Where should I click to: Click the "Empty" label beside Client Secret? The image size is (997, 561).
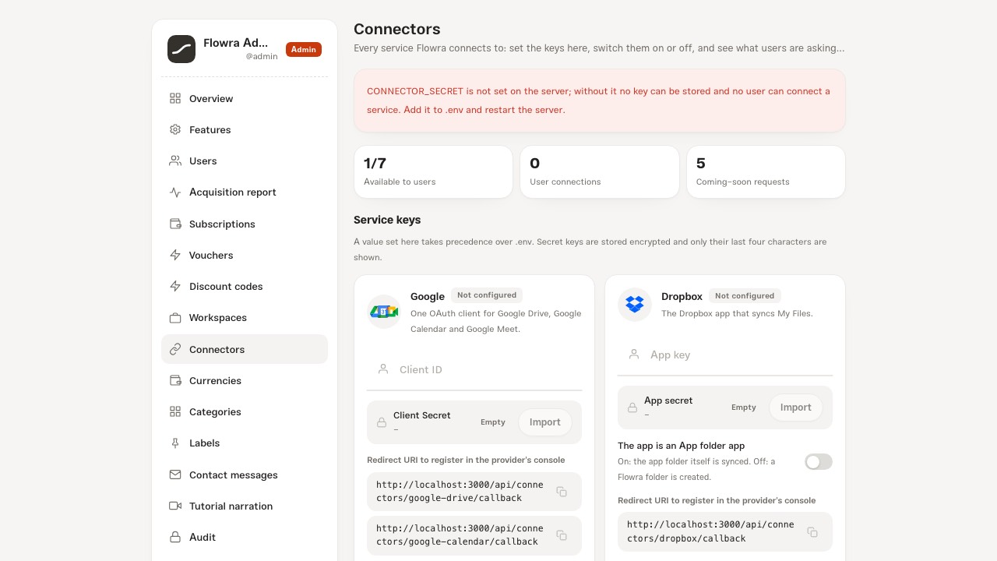(493, 422)
